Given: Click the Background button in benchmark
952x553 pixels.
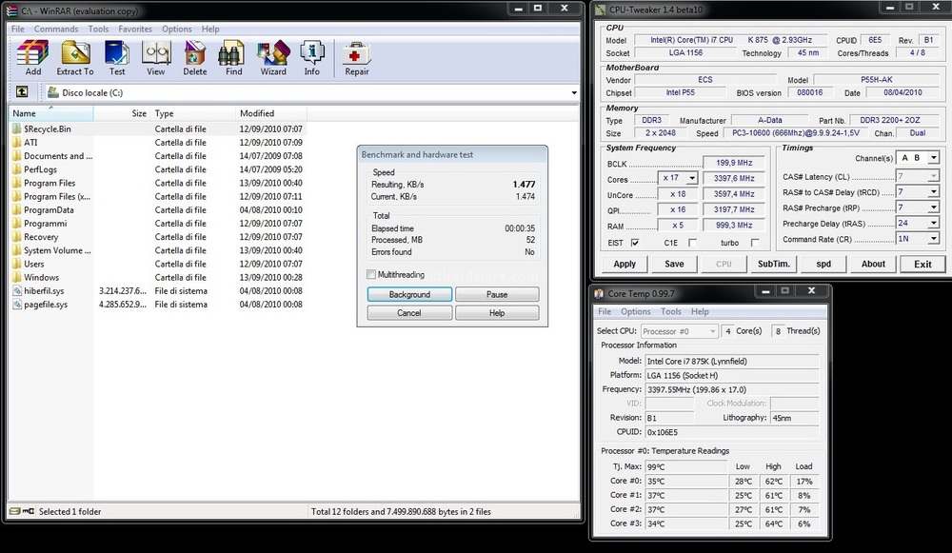Looking at the screenshot, I should 409,294.
